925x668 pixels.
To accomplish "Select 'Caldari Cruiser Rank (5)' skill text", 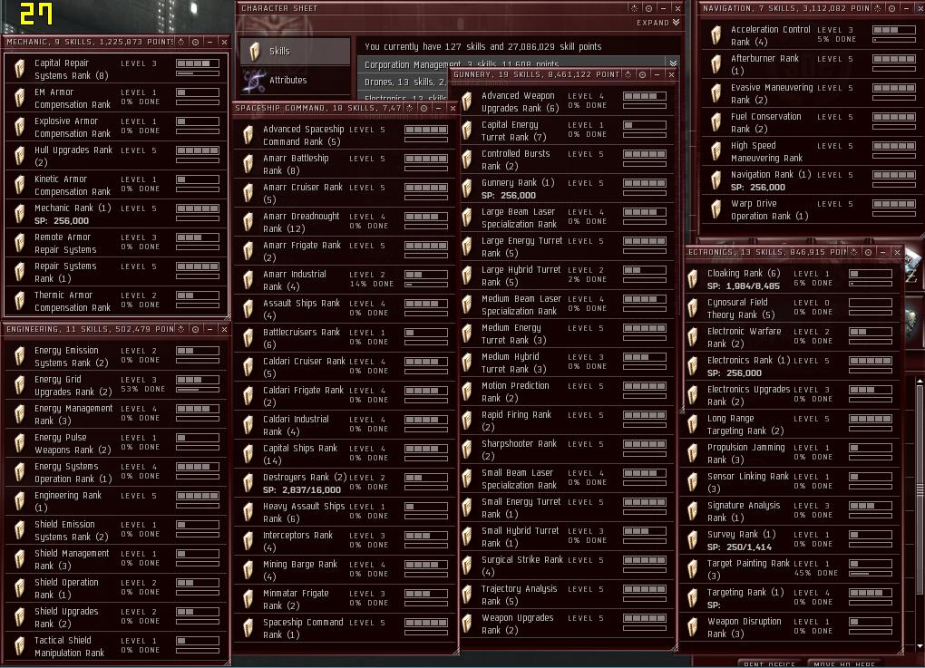I will pyautogui.click(x=304, y=367).
